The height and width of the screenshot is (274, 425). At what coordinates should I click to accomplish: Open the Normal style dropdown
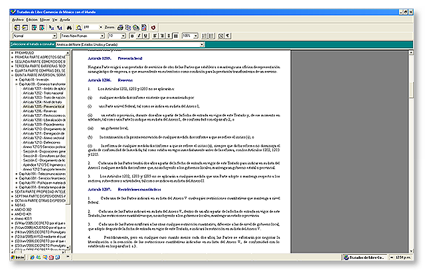point(54,36)
